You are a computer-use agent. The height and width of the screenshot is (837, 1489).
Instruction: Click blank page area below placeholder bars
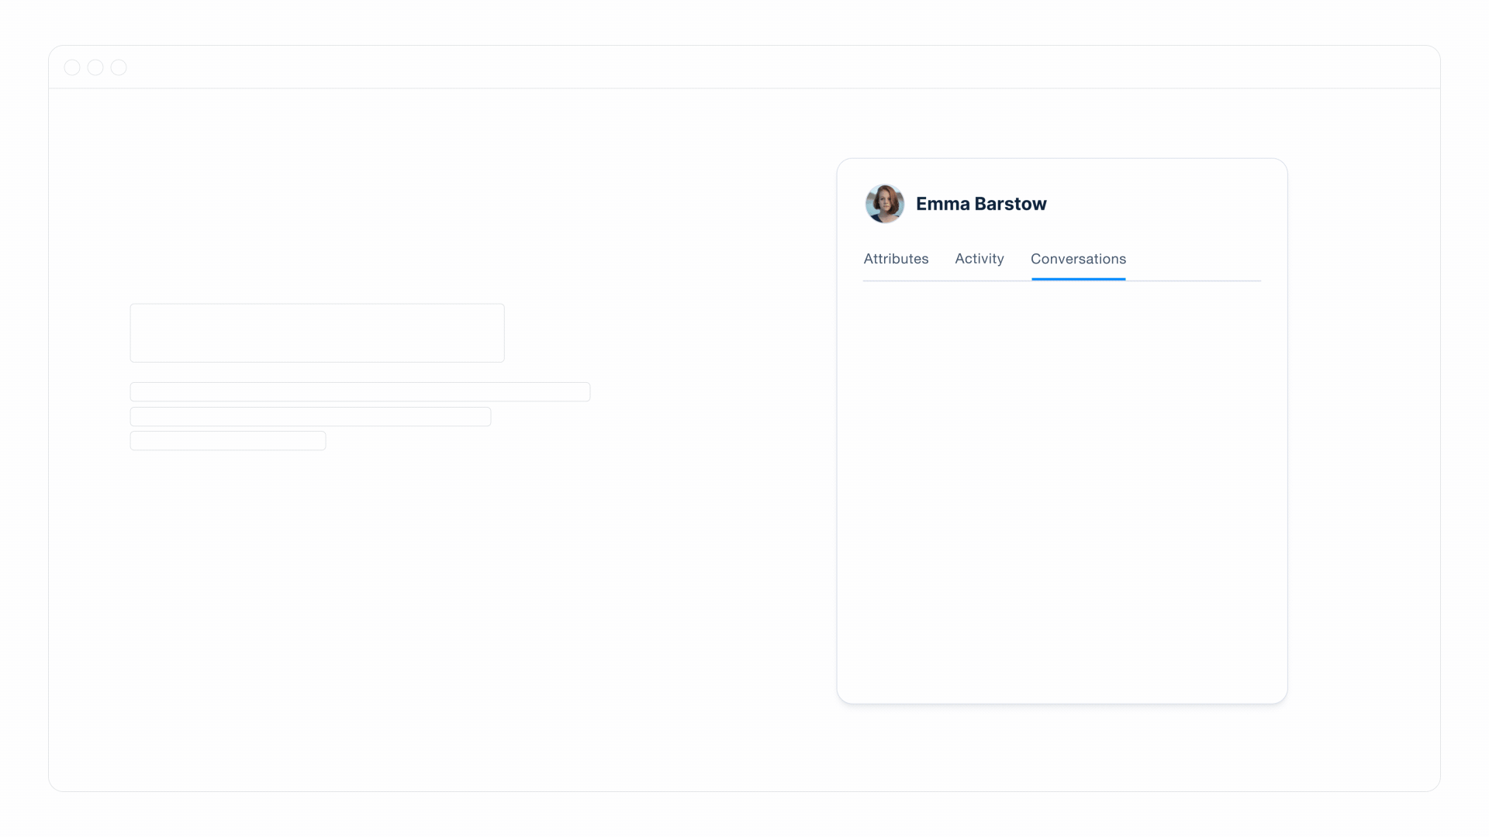357,604
